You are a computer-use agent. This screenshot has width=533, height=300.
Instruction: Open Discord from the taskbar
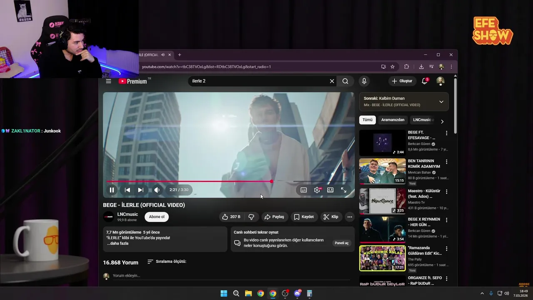pyautogui.click(x=297, y=293)
